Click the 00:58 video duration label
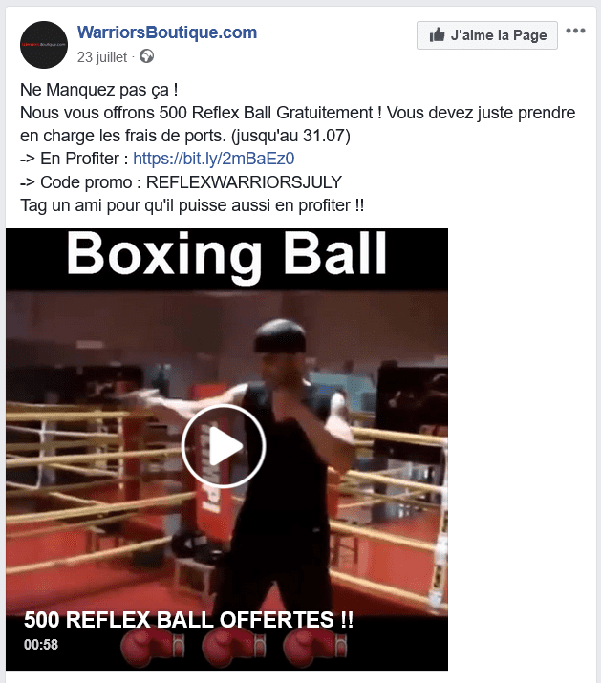The height and width of the screenshot is (683, 601). (x=40, y=644)
